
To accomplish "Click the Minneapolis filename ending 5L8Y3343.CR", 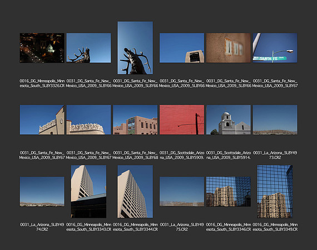I will pos(88,227).
